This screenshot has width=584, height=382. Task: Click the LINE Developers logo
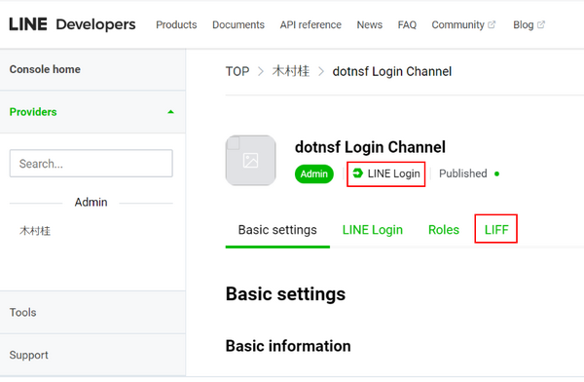coord(72,24)
